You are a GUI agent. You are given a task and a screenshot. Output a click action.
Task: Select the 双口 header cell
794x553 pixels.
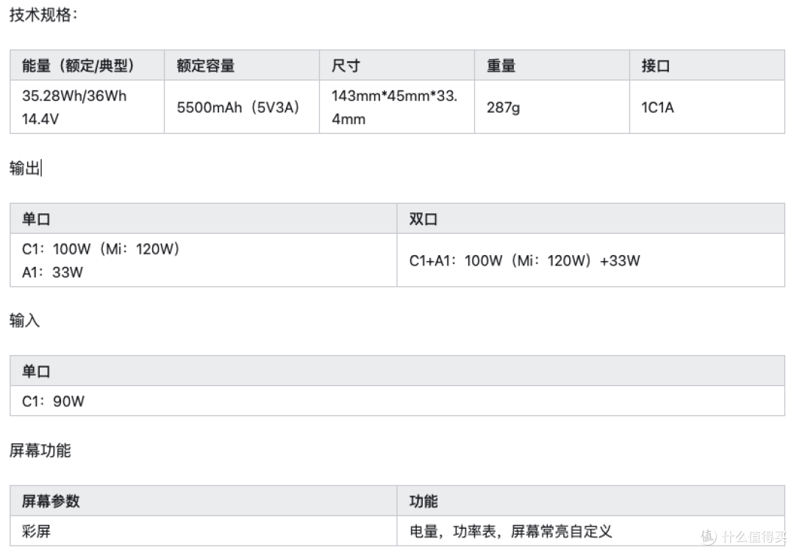[x=591, y=218]
